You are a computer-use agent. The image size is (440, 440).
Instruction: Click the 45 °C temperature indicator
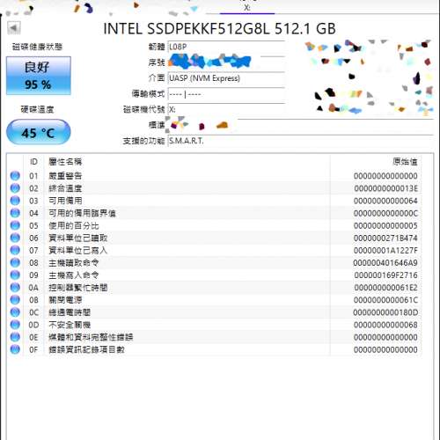coord(39,133)
